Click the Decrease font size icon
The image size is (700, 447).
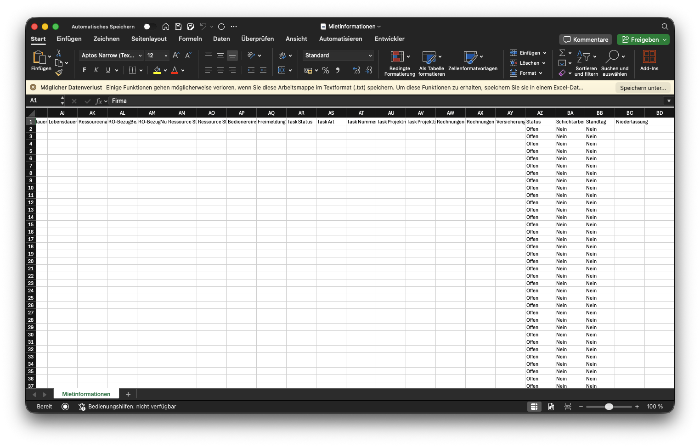(x=188, y=56)
